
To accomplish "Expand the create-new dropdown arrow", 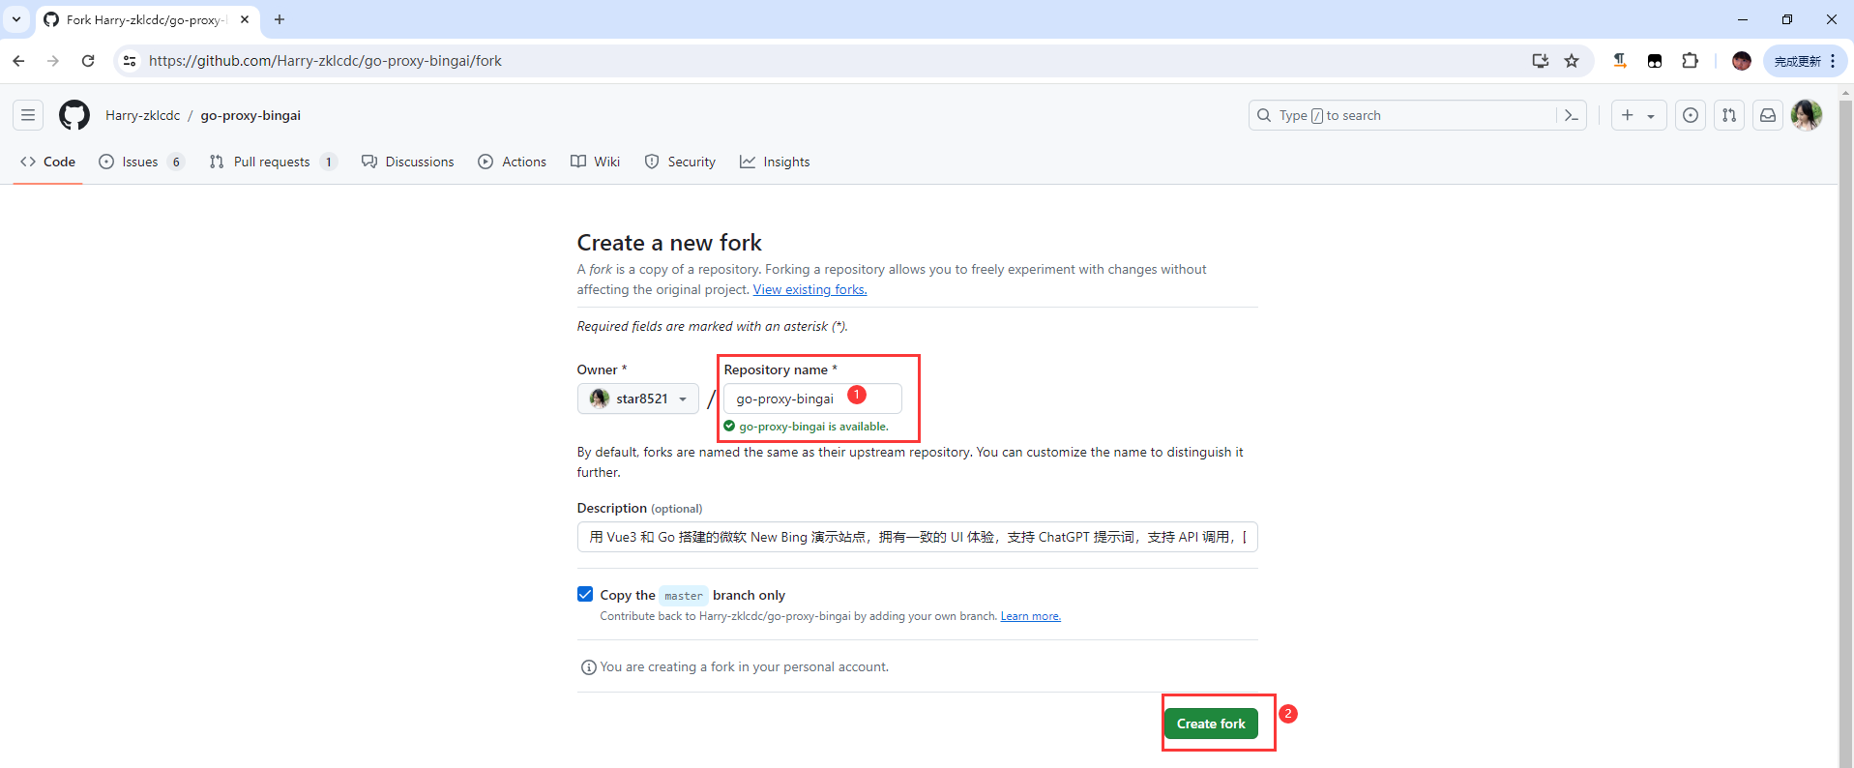I will (x=1651, y=115).
